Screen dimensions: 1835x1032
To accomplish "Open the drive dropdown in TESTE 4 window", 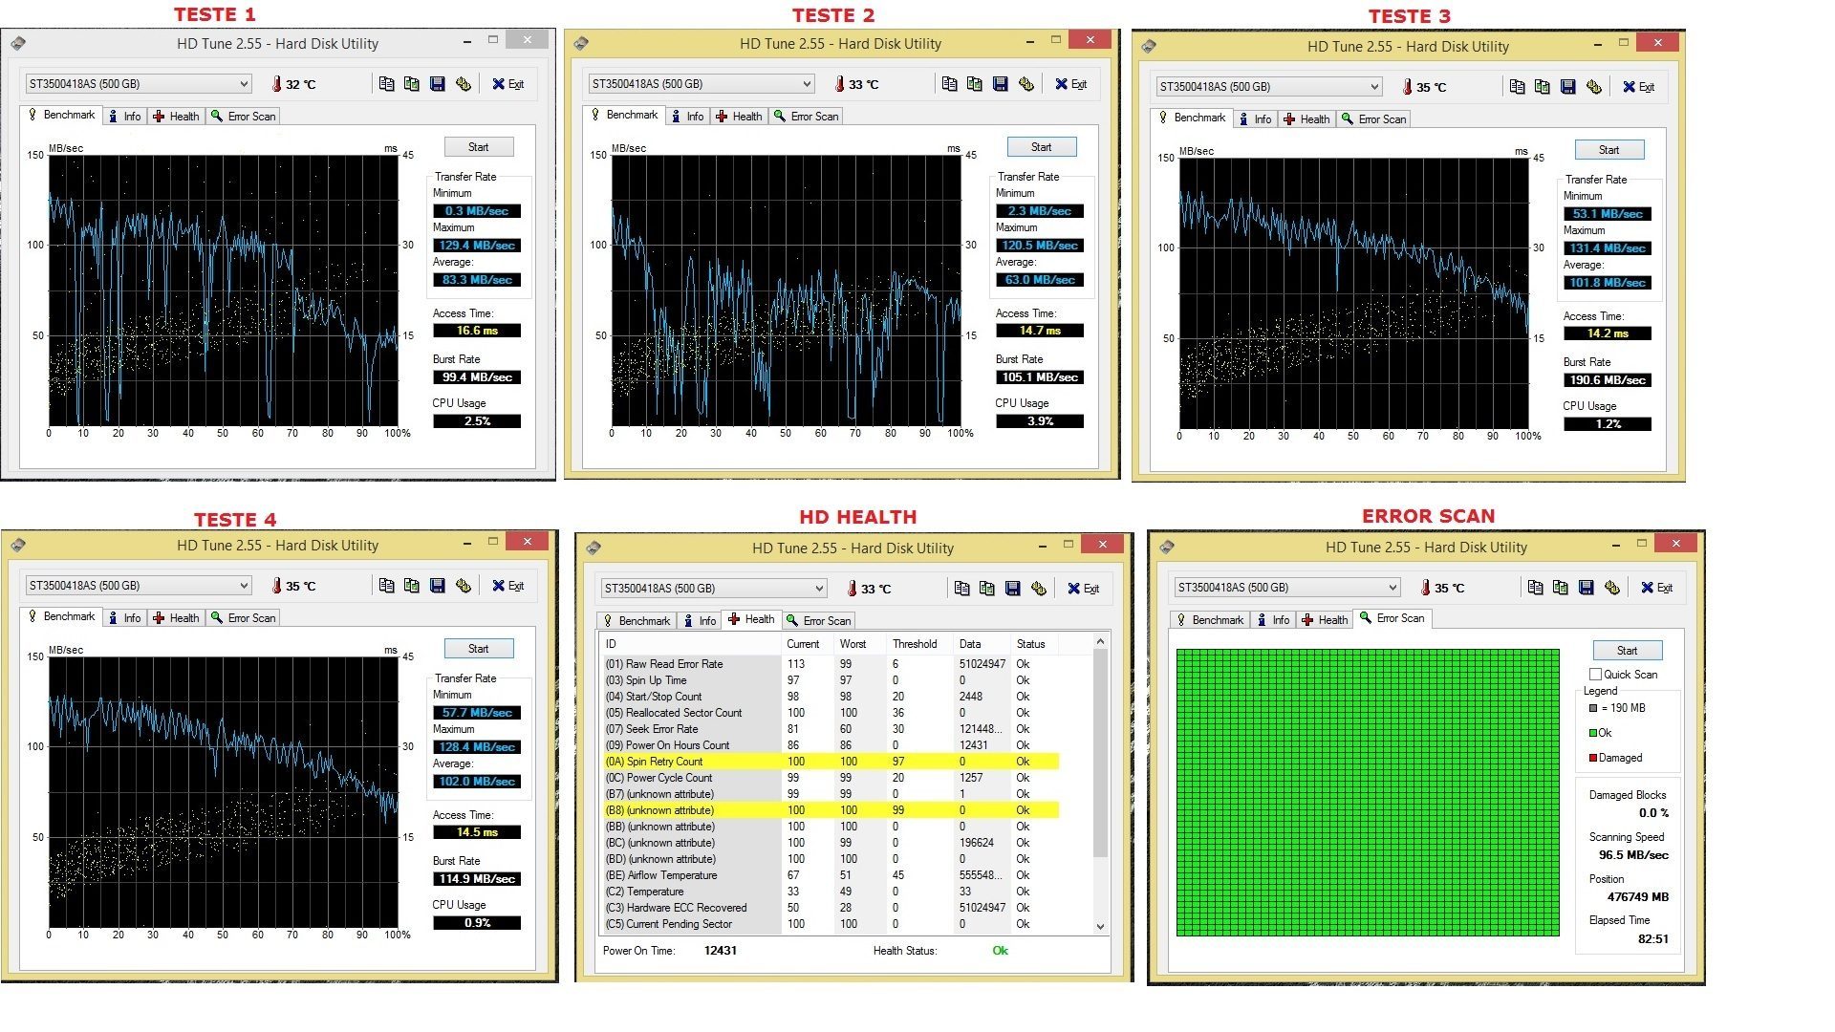I will [139, 586].
